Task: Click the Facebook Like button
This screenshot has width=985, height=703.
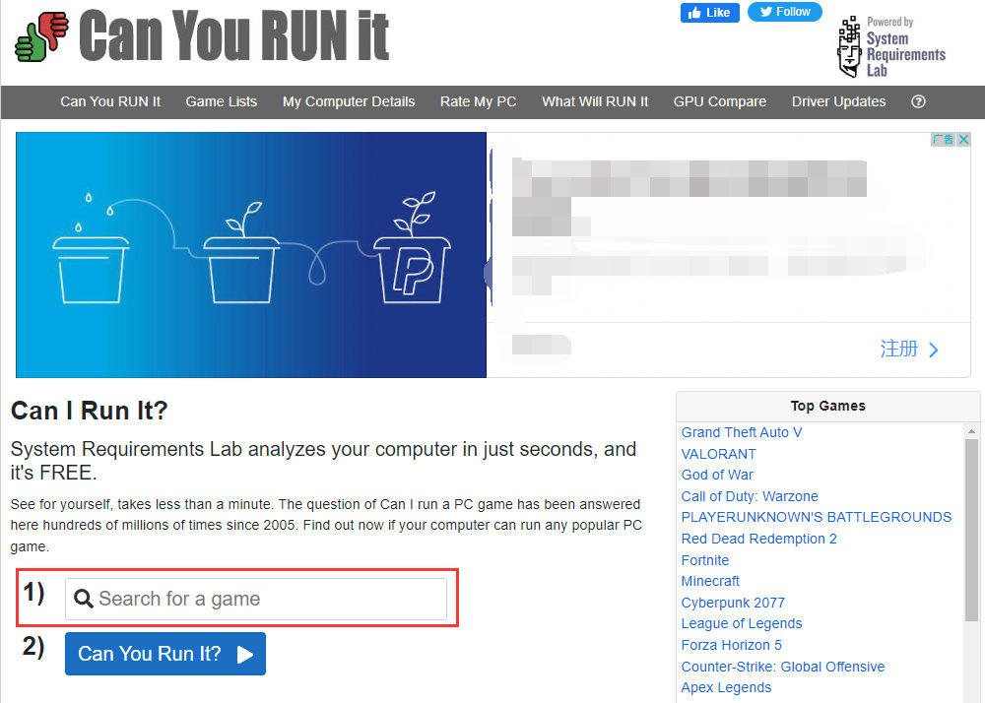Action: (710, 13)
